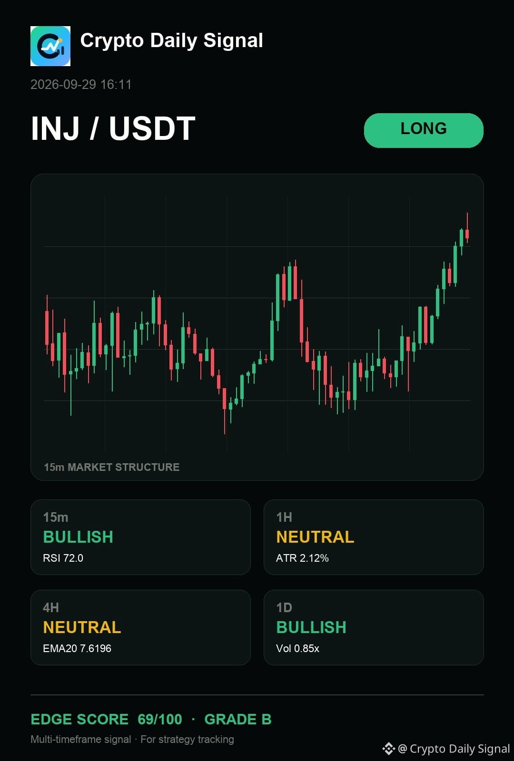Click the INJ / USDT pair title

(x=113, y=128)
